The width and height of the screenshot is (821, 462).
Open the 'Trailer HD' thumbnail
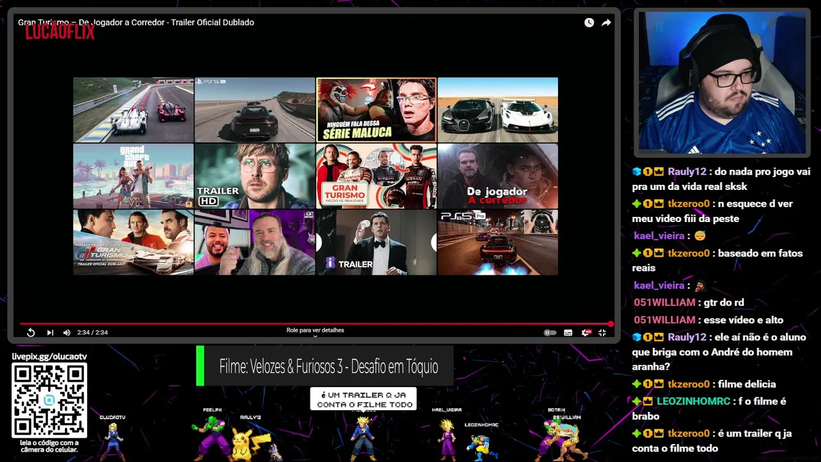pyautogui.click(x=255, y=176)
